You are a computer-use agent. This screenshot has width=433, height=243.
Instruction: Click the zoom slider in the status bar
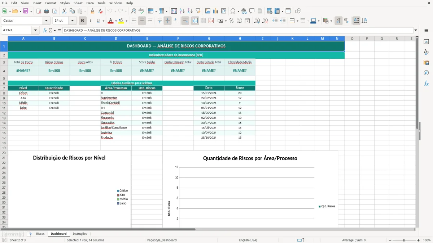404,240
